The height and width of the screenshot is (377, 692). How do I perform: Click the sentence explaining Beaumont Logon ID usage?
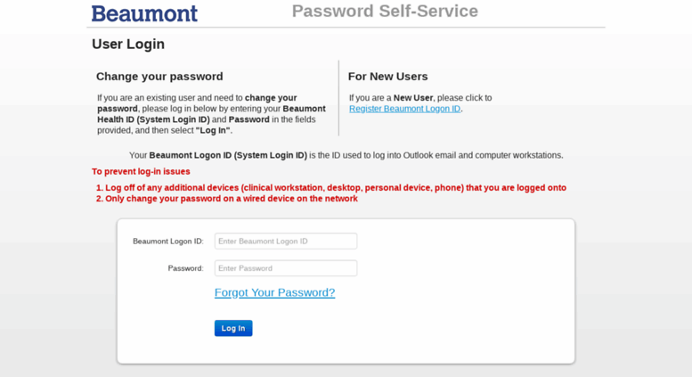(346, 155)
